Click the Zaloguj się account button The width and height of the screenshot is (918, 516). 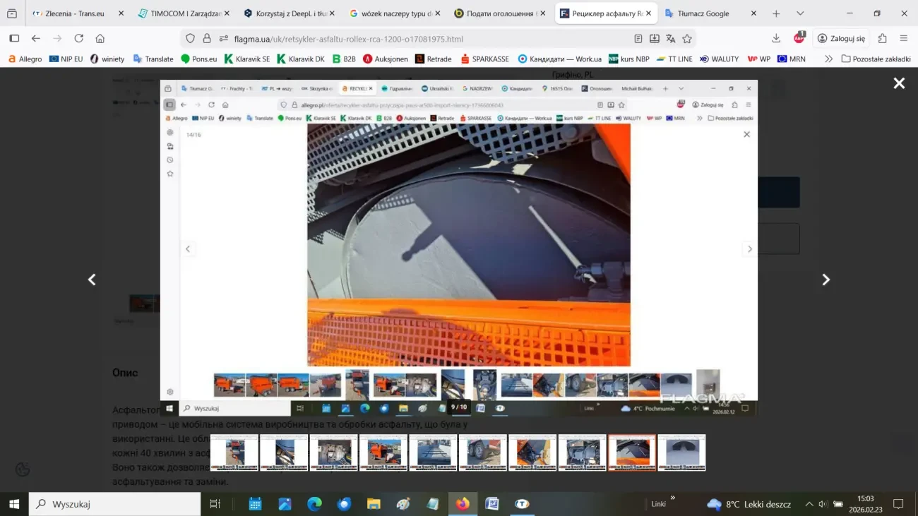pos(841,39)
